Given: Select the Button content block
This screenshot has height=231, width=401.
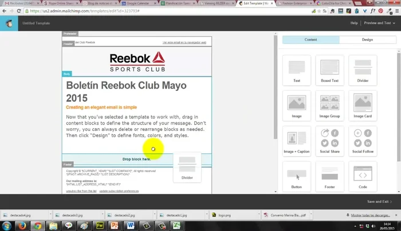Looking at the screenshot, I should [x=296, y=176].
